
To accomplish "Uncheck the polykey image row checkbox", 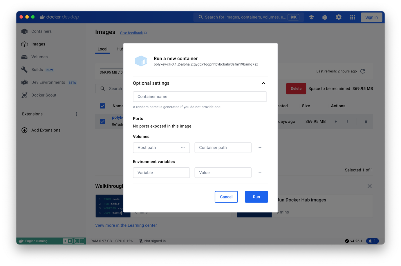I will coord(102,122).
